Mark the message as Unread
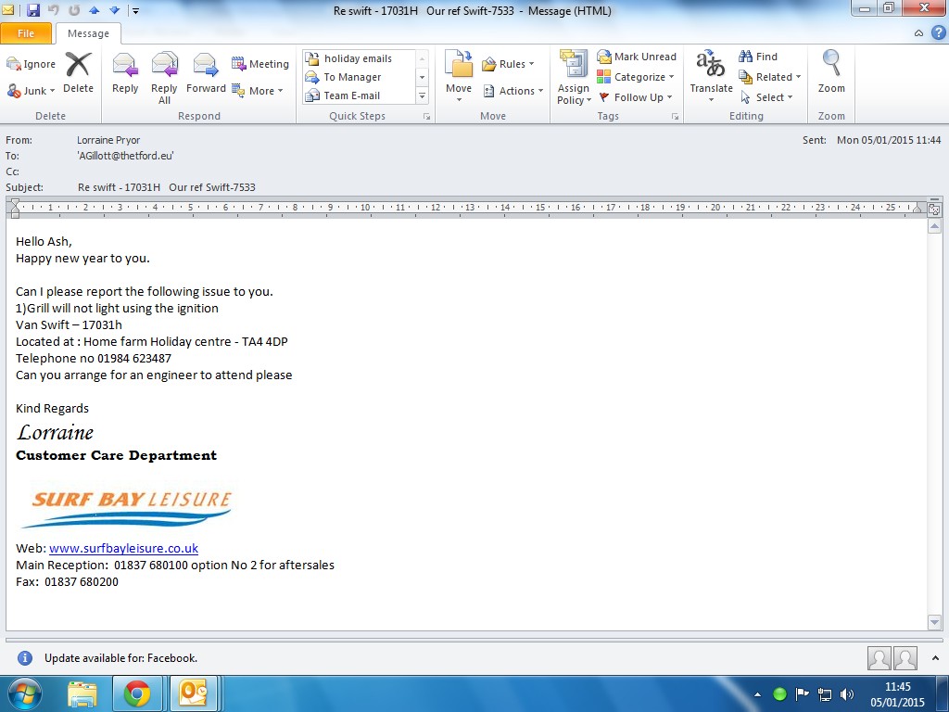Screen dimensions: 949x712 pyautogui.click(x=637, y=57)
